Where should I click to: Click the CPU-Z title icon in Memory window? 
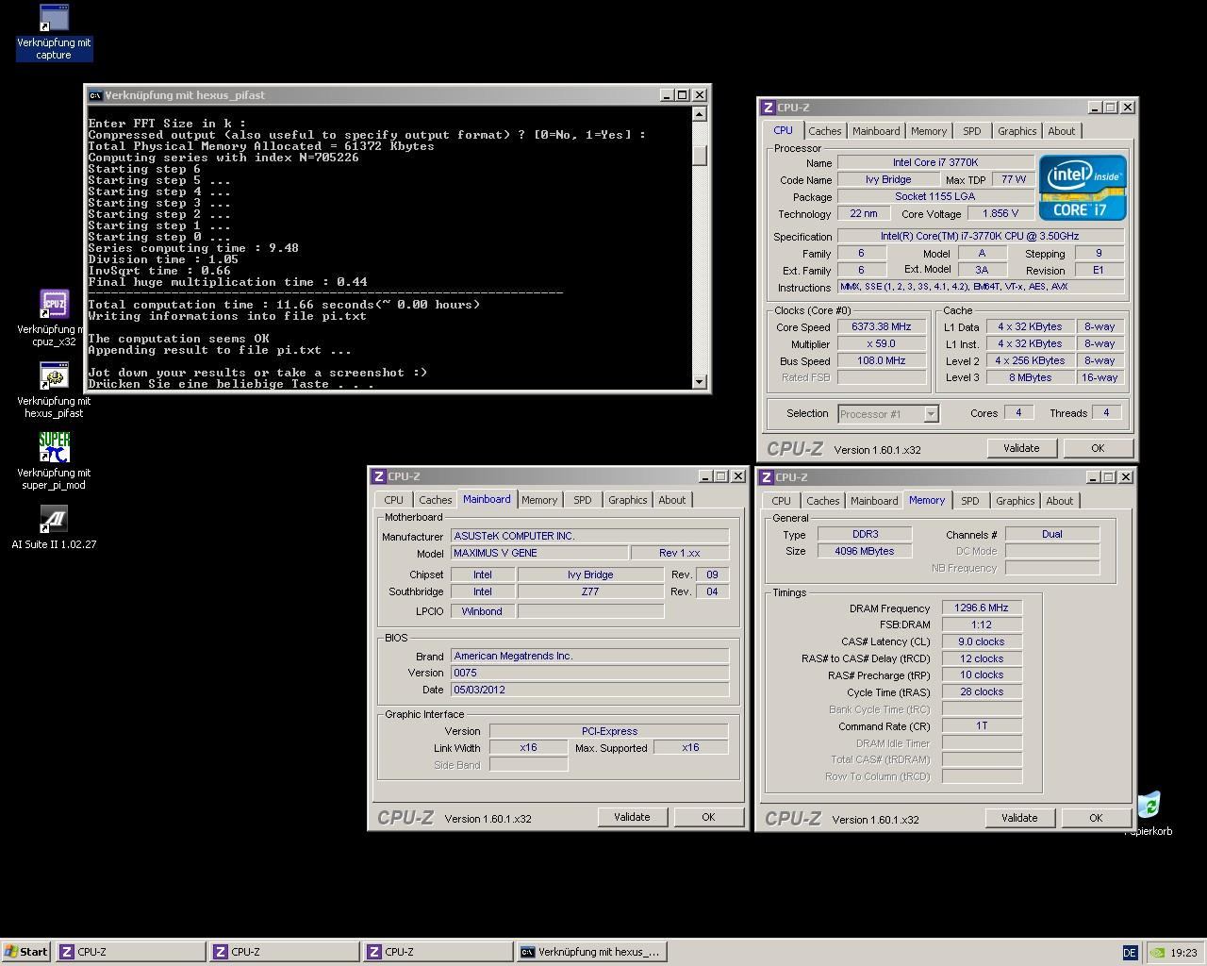[x=767, y=477]
